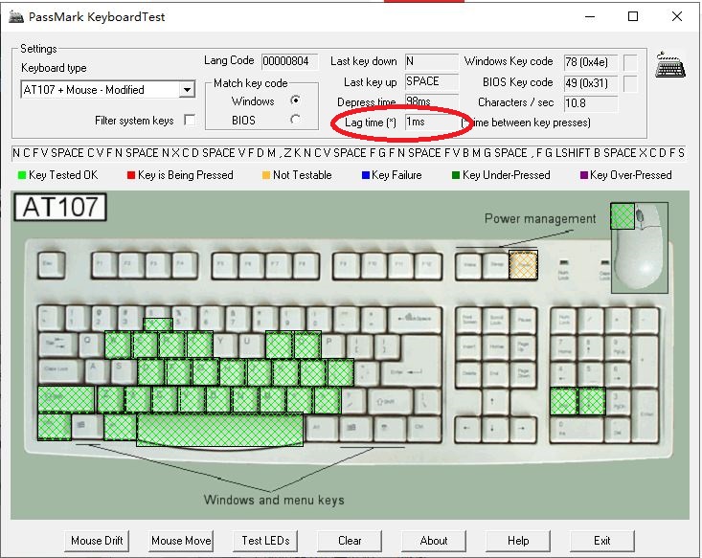702x558 pixels.
Task: Click the Delete key in the navigation cluster
Action: click(x=468, y=373)
